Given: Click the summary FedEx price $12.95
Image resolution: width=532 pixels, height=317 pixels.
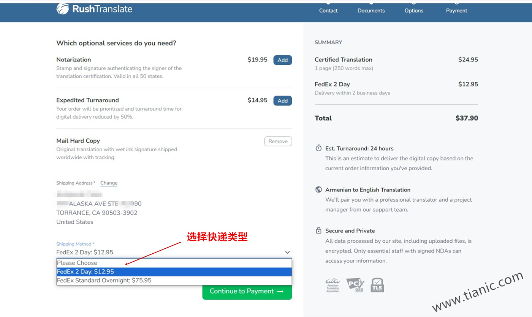Looking at the screenshot, I should point(468,84).
